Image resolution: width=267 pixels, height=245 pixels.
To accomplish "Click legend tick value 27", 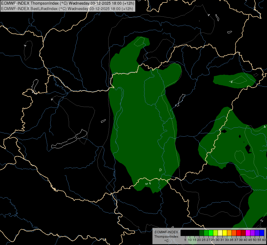I will (208, 240).
